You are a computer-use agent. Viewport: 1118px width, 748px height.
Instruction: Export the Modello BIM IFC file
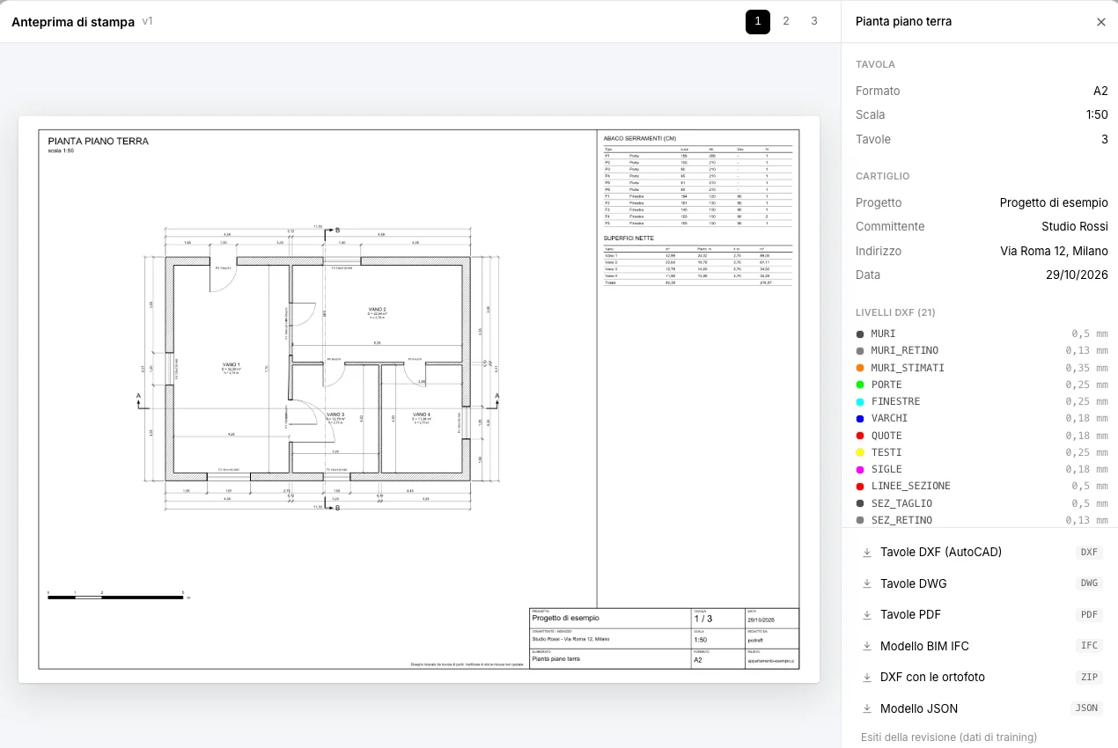(980, 646)
